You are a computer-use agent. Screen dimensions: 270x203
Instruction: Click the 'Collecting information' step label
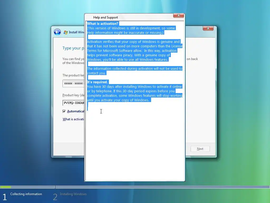[x=26, y=194]
